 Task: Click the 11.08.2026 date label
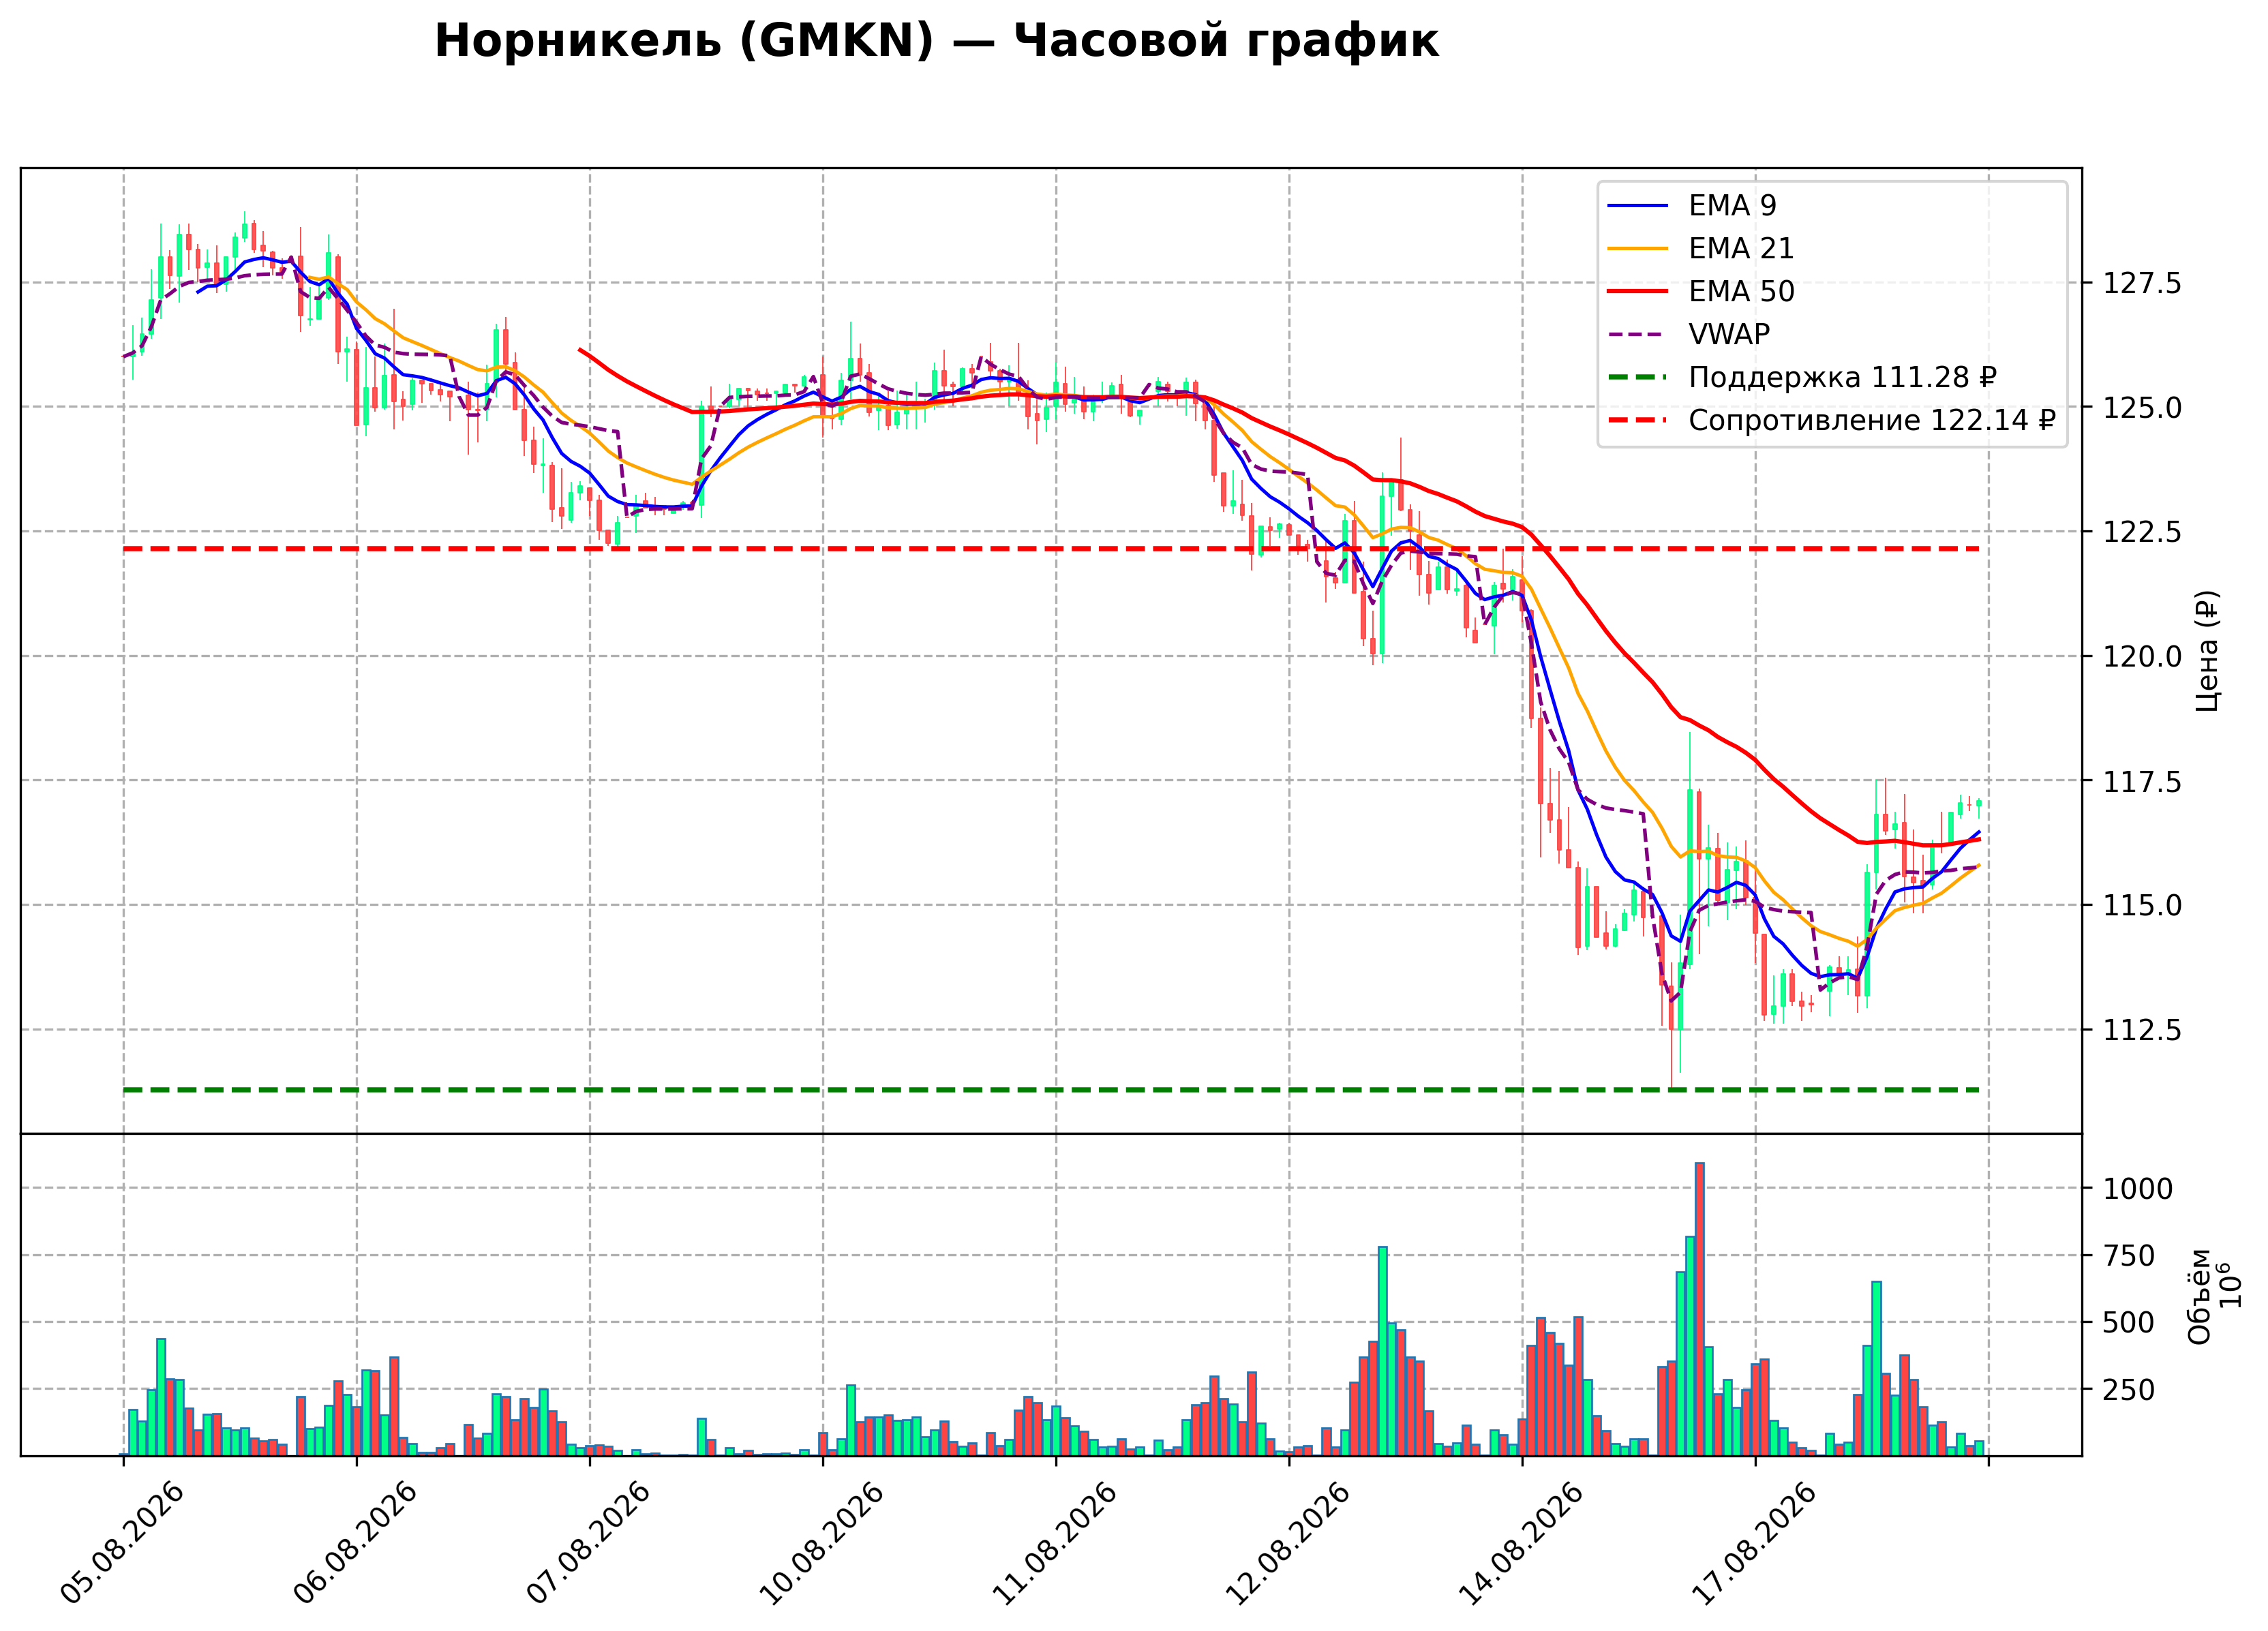click(x=1054, y=1543)
